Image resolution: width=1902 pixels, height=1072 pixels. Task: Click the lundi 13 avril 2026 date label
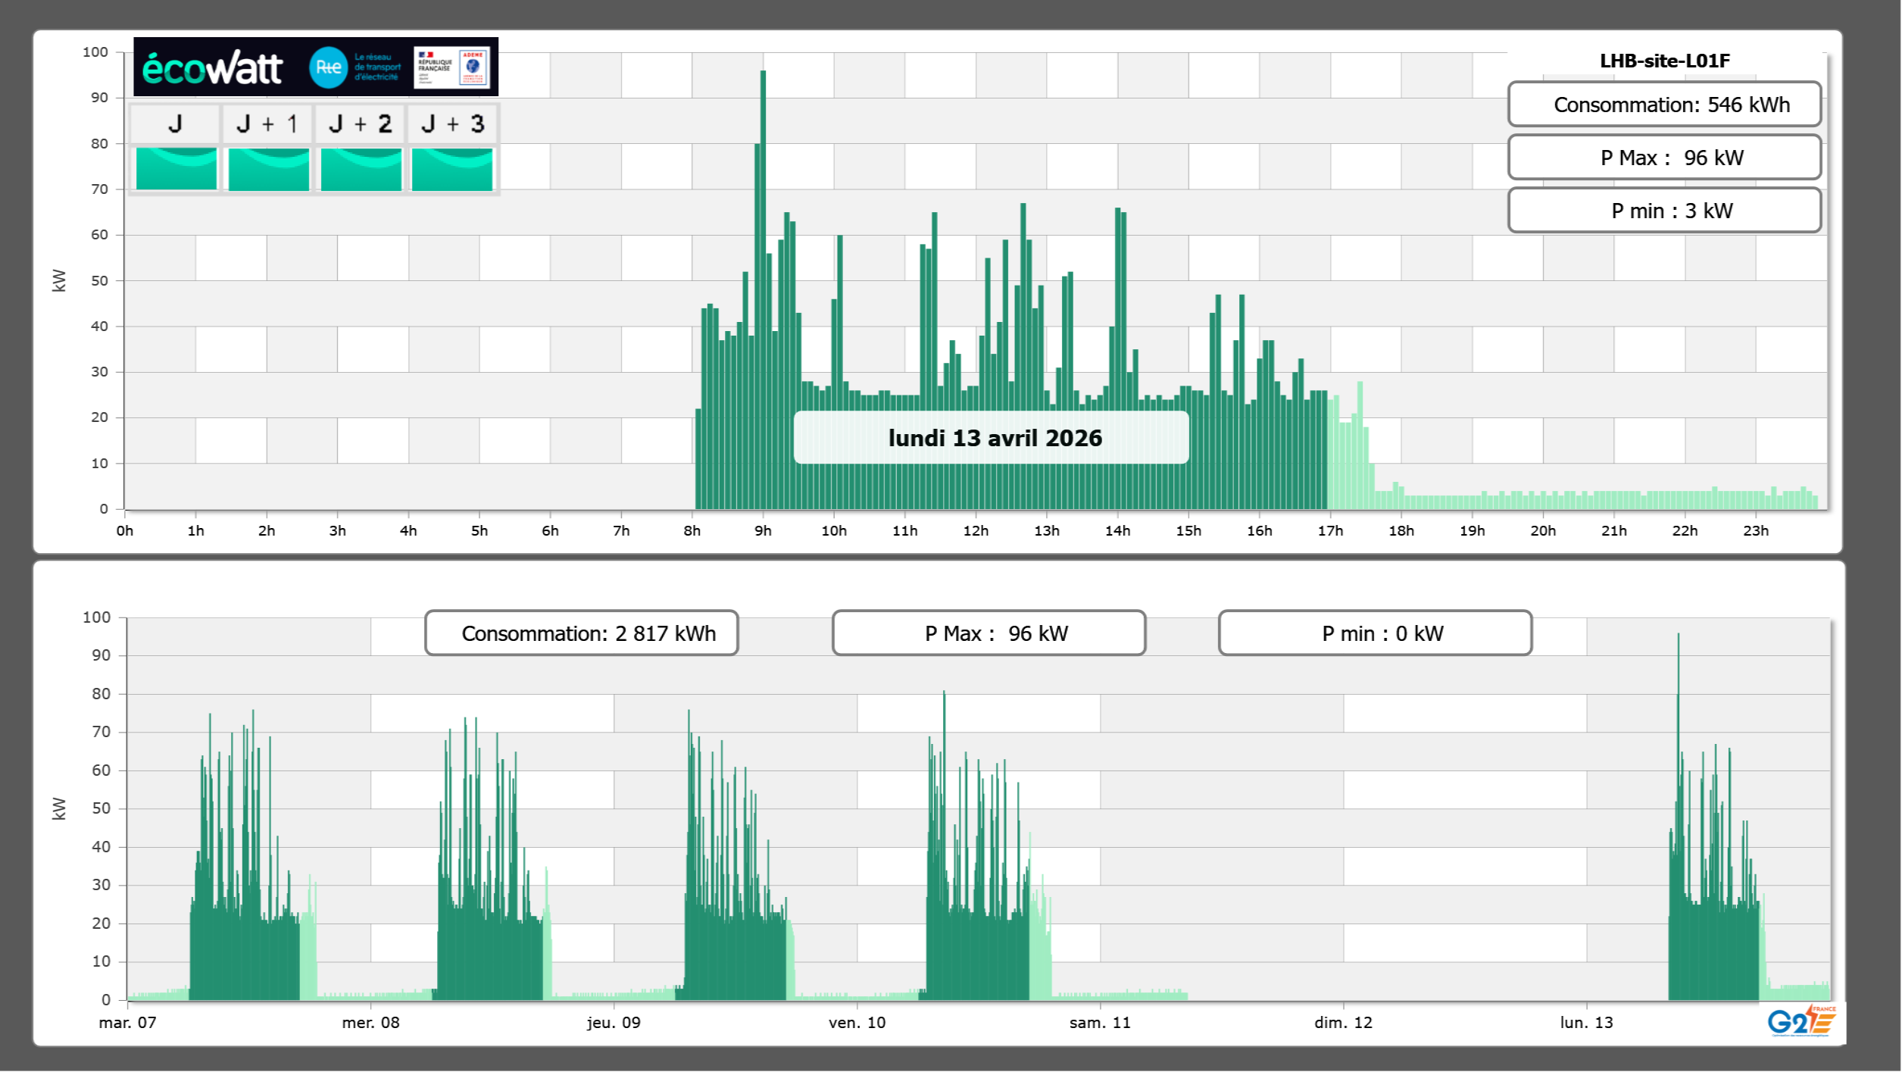click(991, 438)
